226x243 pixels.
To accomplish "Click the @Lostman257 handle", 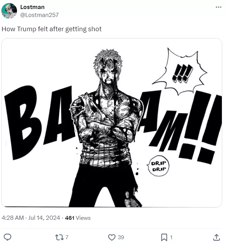I will click(x=40, y=15).
